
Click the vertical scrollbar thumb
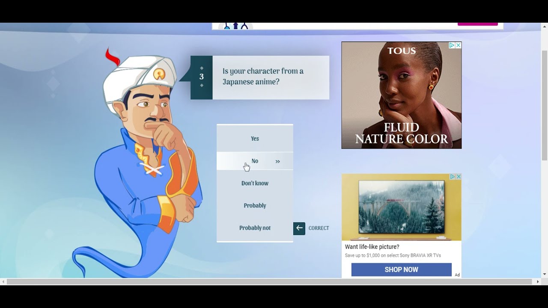point(544,105)
